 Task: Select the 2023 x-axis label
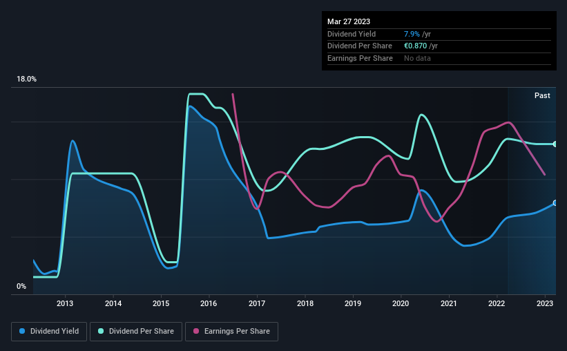click(545, 303)
